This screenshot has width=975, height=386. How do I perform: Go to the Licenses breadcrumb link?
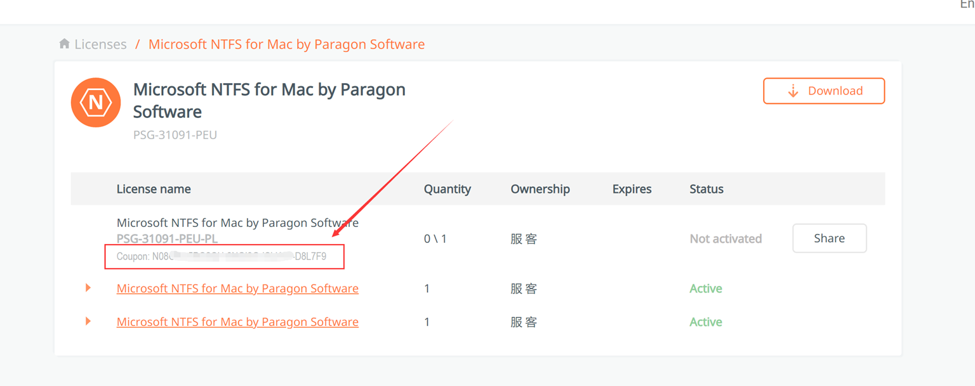pyautogui.click(x=100, y=44)
